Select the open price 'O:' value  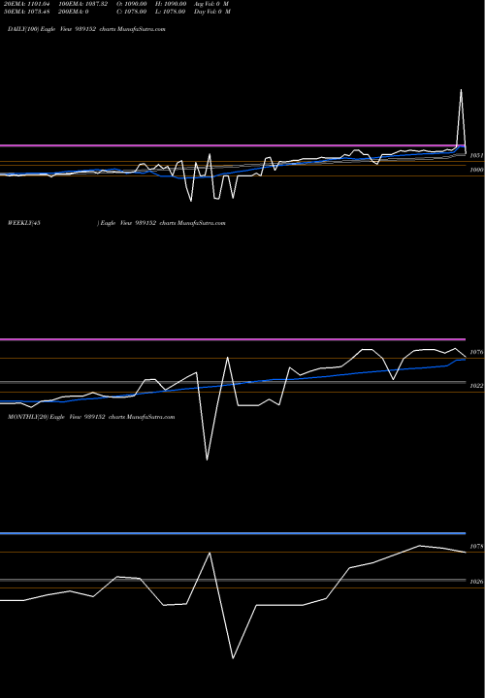(131, 3)
